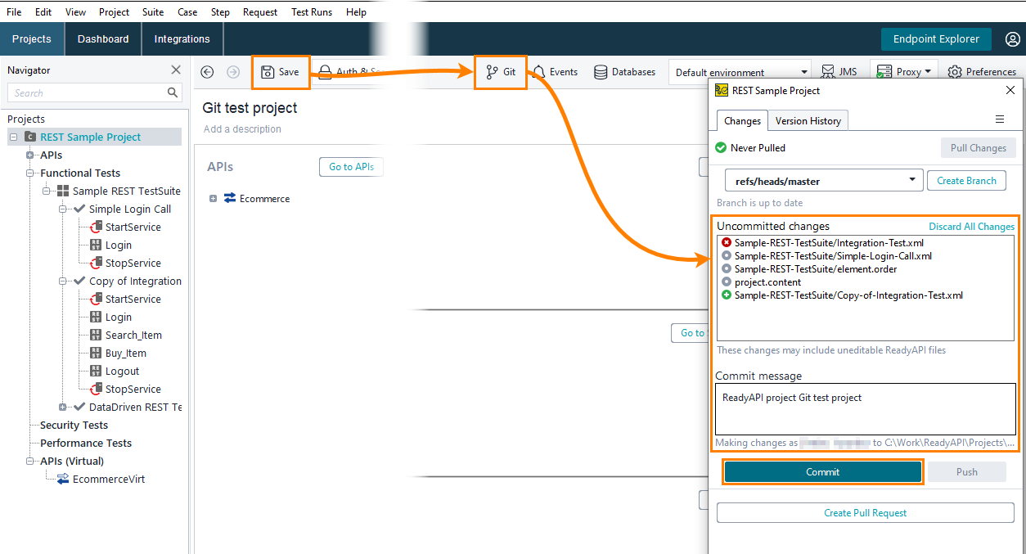Click the Sample REST TestSuite grid icon
This screenshot has width=1026, height=554.
pos(63,191)
